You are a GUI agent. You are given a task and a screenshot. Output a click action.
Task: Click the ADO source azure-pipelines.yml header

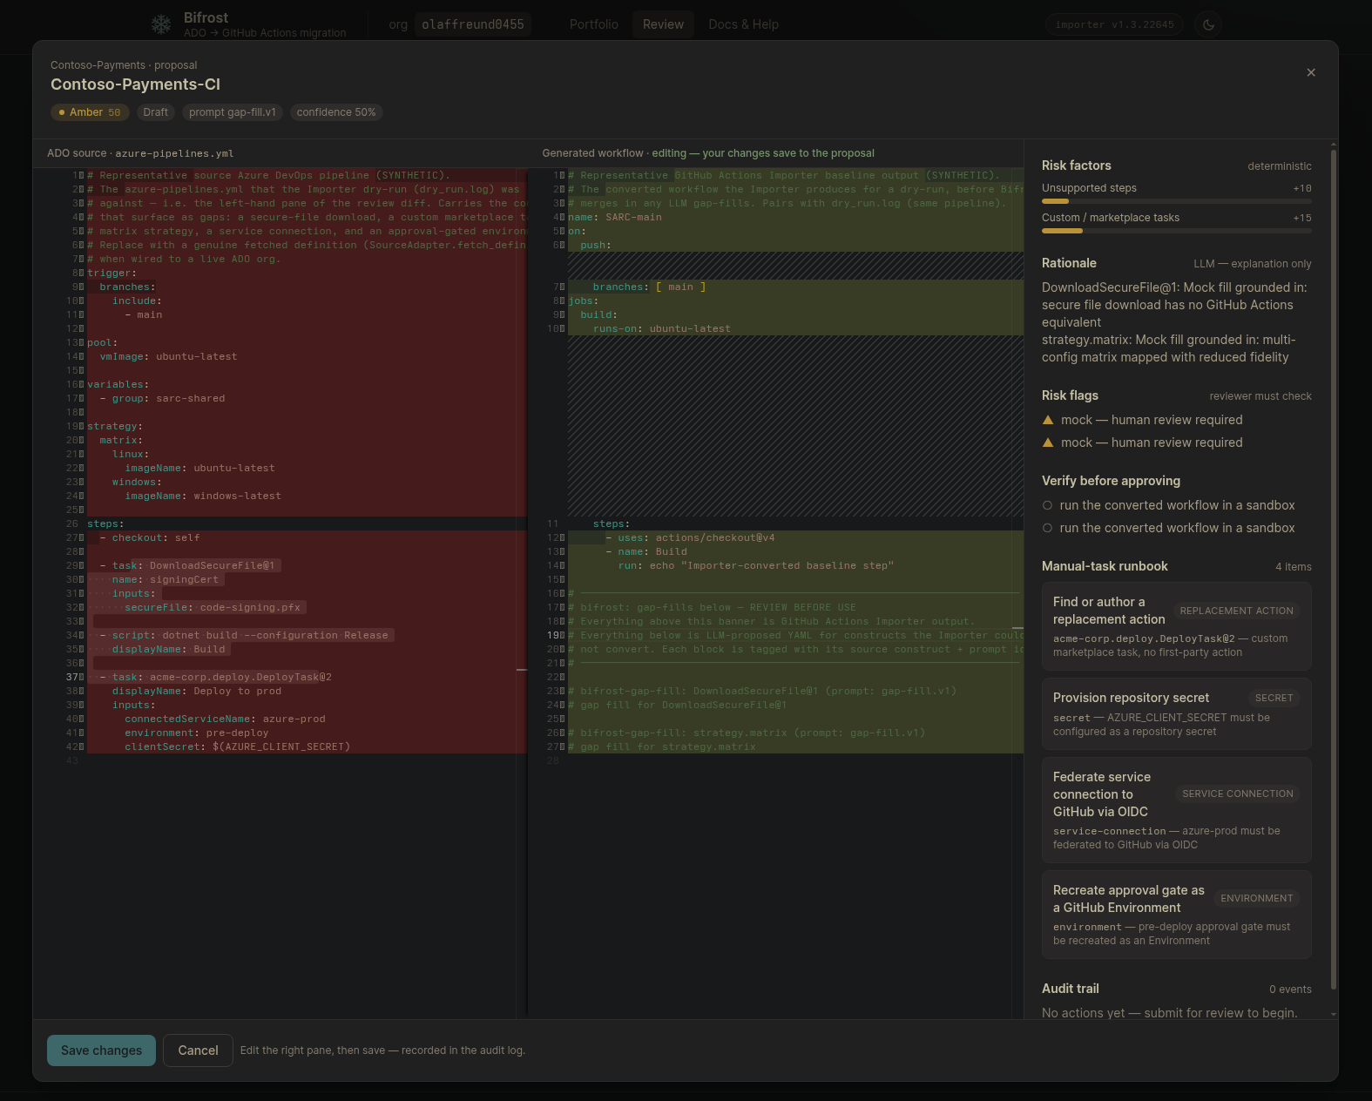pyautogui.click(x=140, y=153)
